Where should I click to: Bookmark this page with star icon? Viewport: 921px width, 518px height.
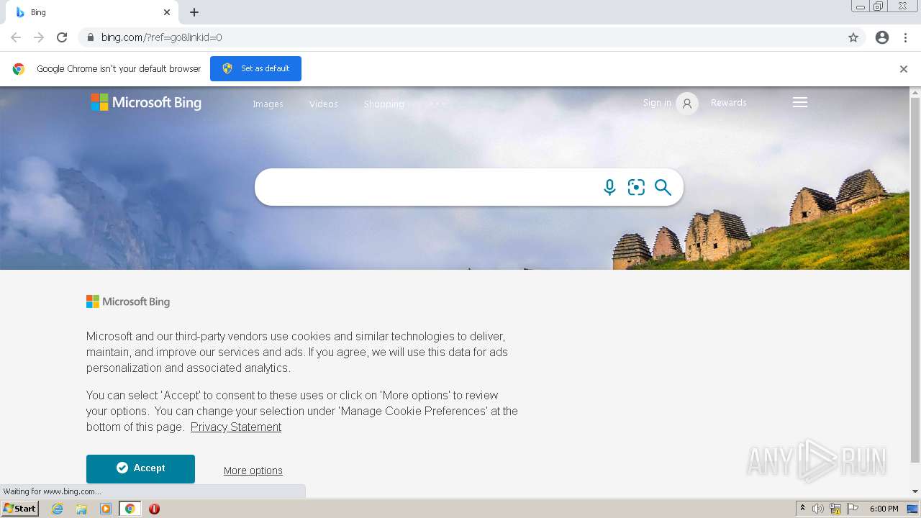tap(853, 37)
